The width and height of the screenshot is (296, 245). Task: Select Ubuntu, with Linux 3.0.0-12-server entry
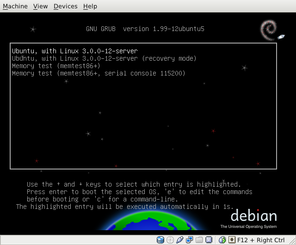(75, 51)
